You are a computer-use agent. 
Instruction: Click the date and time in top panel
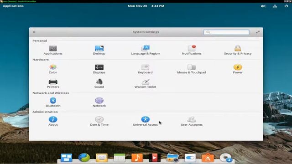pos(146,6)
